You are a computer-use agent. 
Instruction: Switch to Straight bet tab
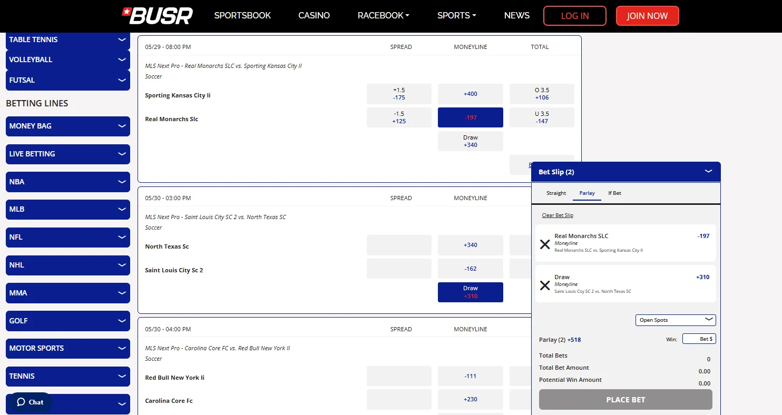[x=556, y=193]
